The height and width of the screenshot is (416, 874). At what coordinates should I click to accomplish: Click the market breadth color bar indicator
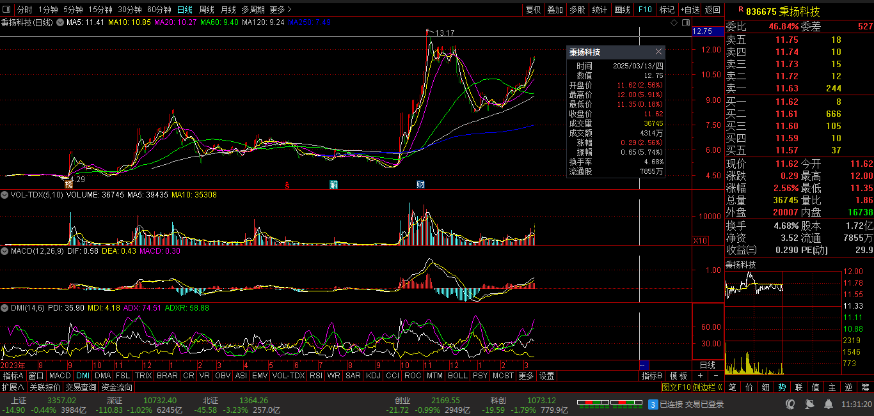pos(608,403)
